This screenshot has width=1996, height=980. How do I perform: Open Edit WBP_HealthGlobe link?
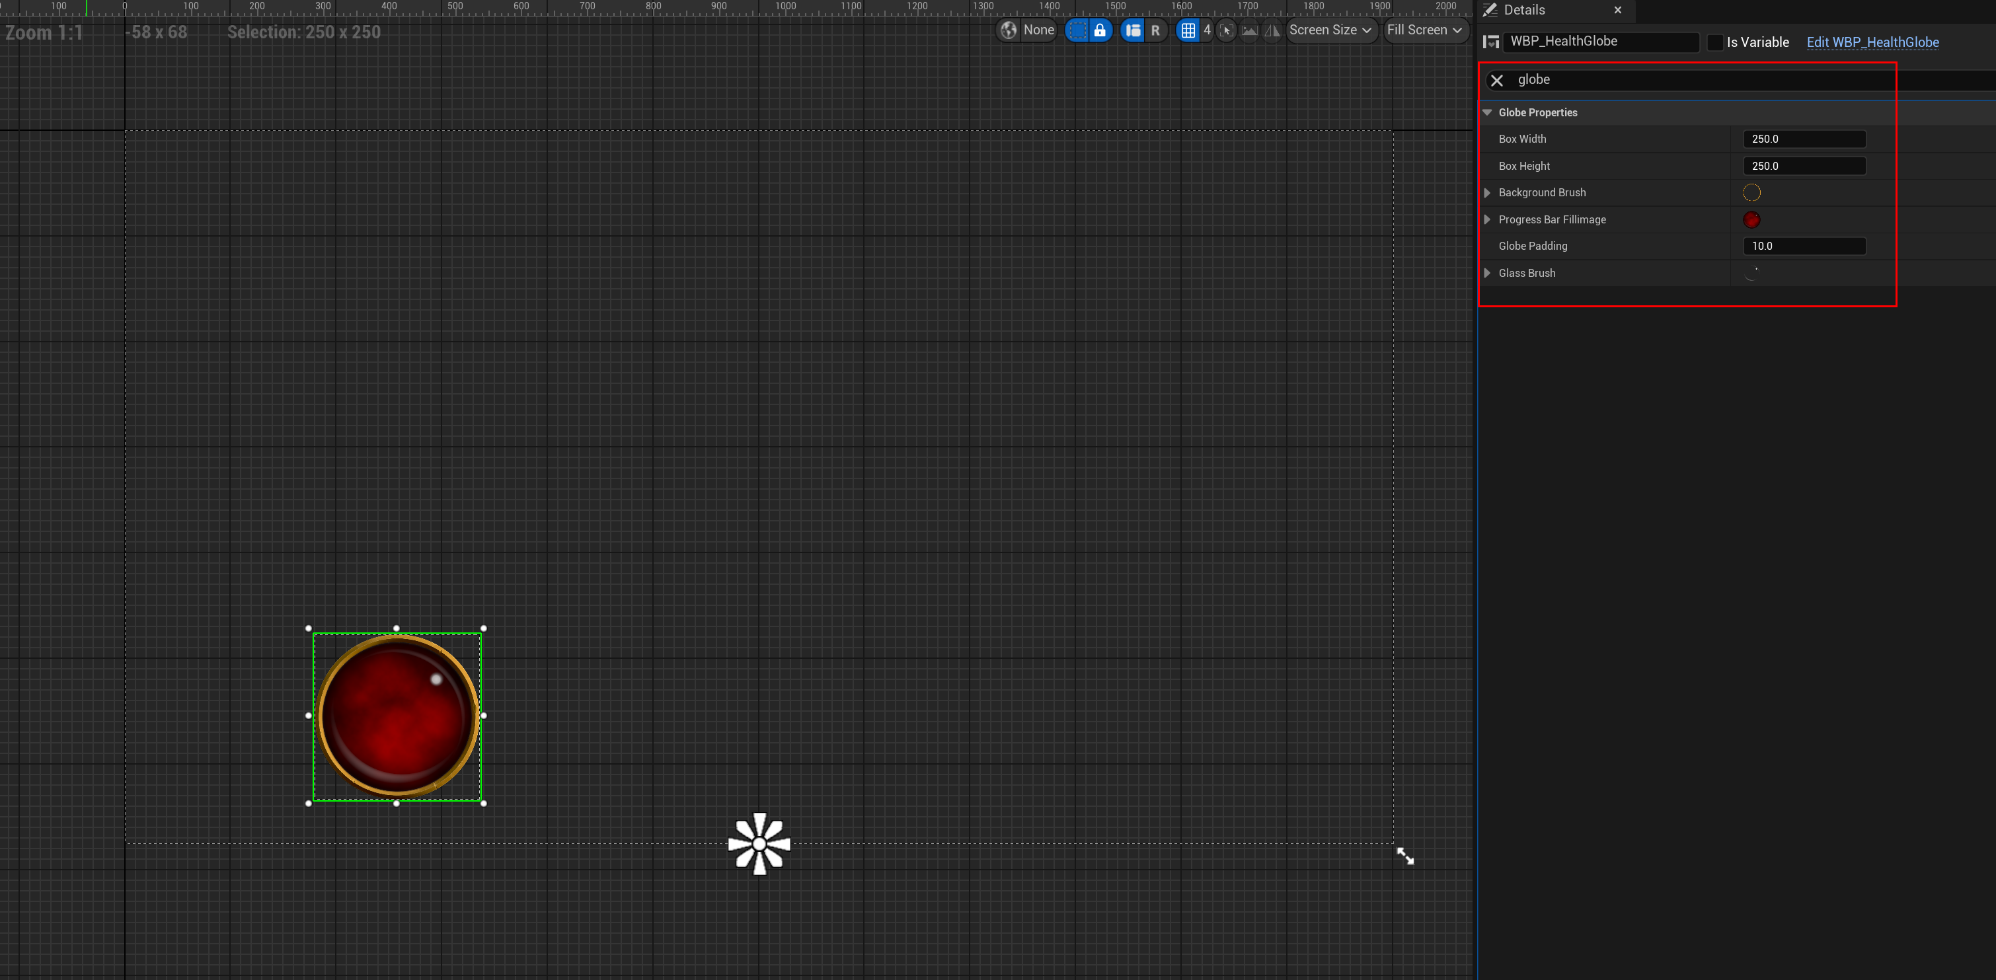1872,42
